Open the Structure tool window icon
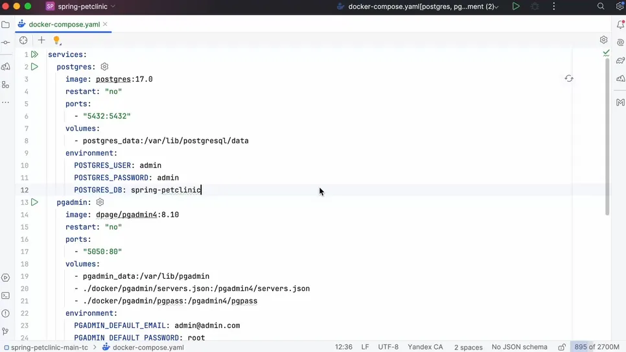This screenshot has width=626, height=352. [x=6, y=85]
